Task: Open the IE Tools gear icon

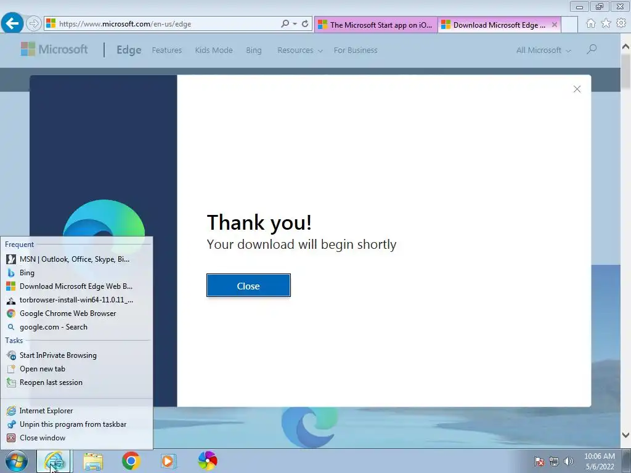Action: [x=621, y=23]
